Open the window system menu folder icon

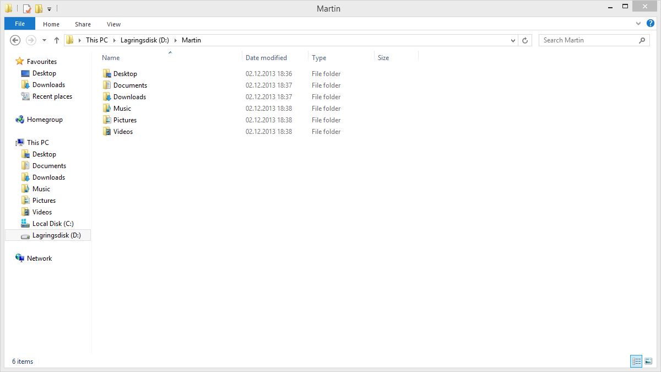9,8
